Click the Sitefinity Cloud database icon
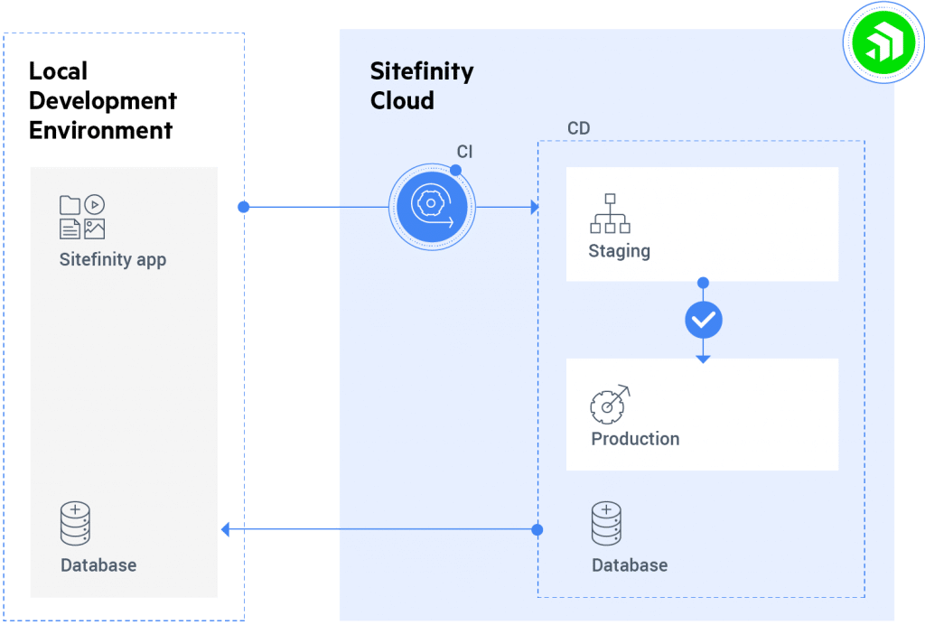925x625 pixels. coord(606,524)
